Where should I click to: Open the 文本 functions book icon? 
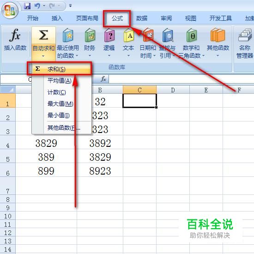pyautogui.click(x=129, y=36)
